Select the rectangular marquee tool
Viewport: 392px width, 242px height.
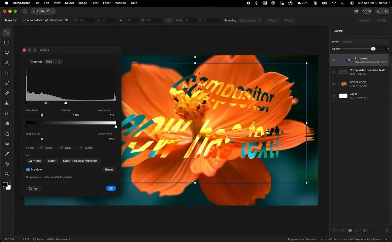(x=7, y=43)
